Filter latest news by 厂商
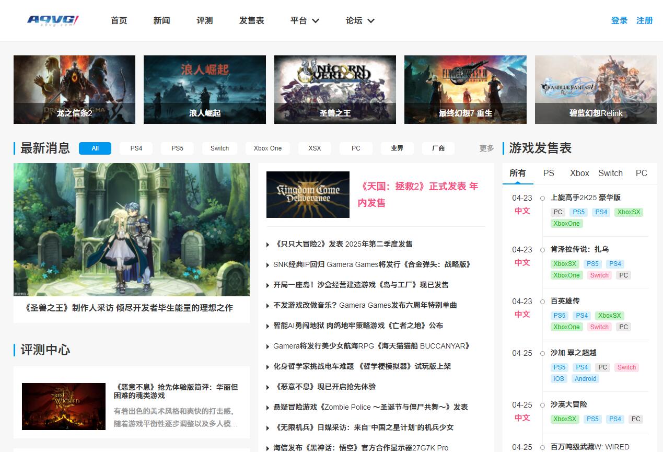Image resolution: width=663 pixels, height=452 pixels. pyautogui.click(x=438, y=148)
